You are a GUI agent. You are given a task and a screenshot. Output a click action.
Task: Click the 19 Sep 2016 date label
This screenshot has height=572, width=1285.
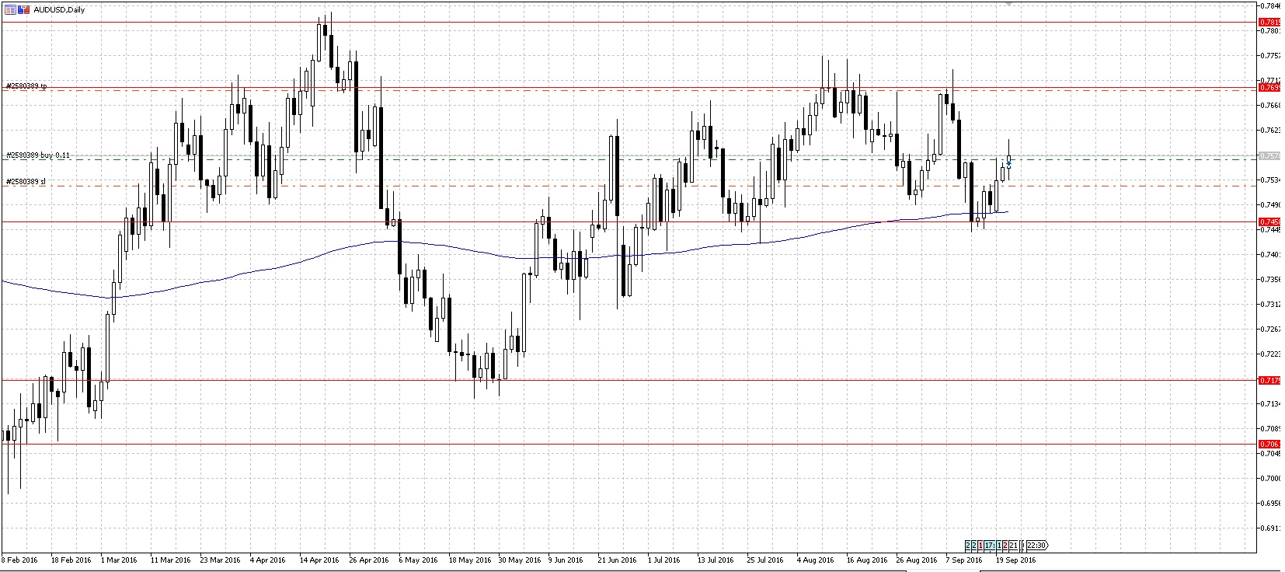tap(1015, 560)
